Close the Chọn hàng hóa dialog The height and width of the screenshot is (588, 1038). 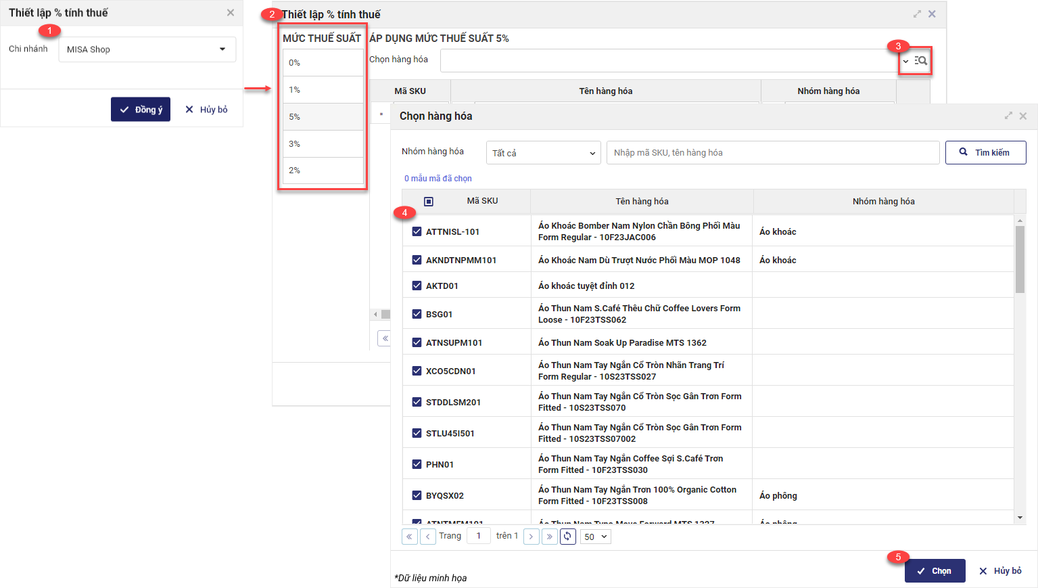coord(1023,116)
